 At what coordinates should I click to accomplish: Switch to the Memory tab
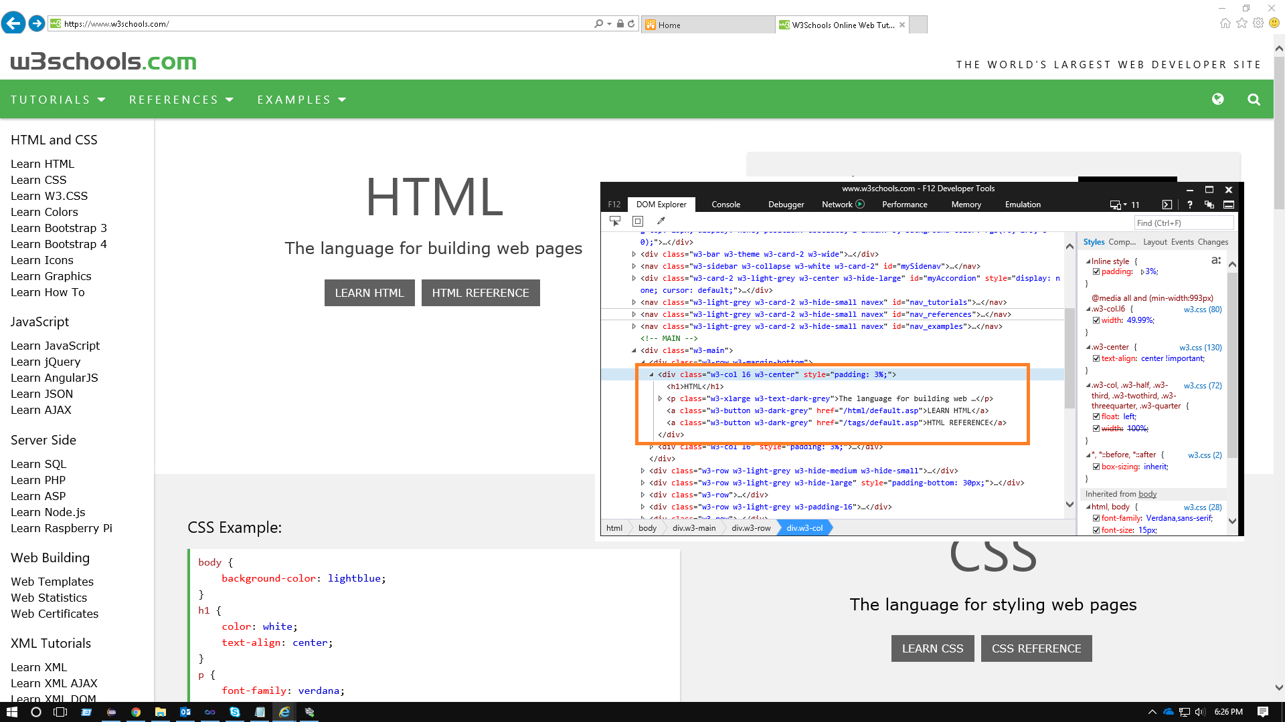(966, 205)
